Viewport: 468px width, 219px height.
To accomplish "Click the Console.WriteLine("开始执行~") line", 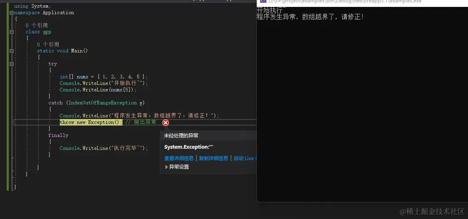I will (103, 83).
